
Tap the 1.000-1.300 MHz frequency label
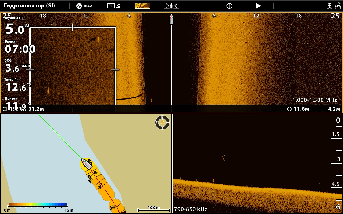click(x=315, y=100)
